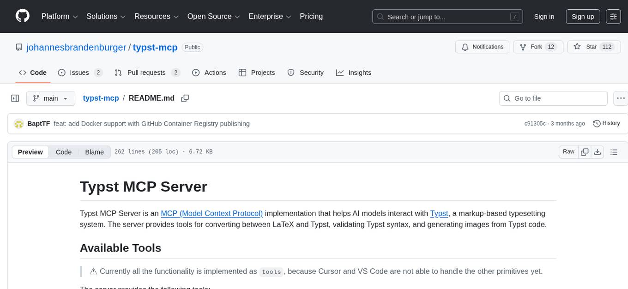Image resolution: width=628 pixels, height=289 pixels.
Task: Open more file options menu
Action: point(621,98)
